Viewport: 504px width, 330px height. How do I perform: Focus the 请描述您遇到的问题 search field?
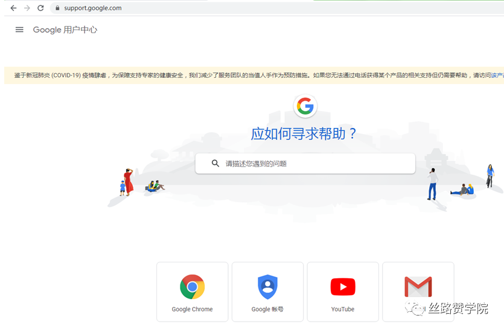[305, 163]
